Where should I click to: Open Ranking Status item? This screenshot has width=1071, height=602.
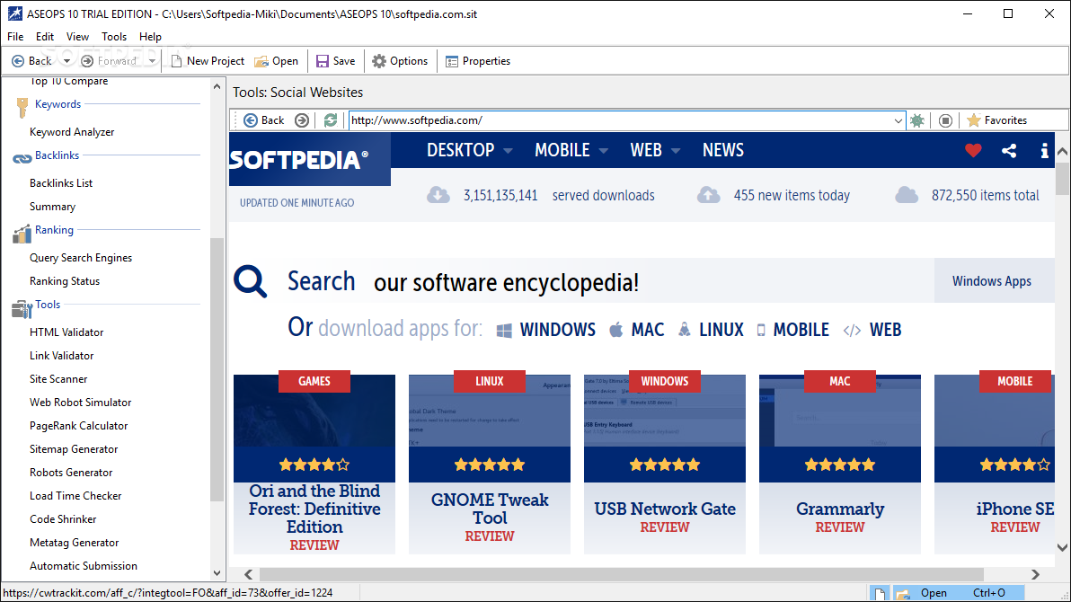pyautogui.click(x=64, y=281)
